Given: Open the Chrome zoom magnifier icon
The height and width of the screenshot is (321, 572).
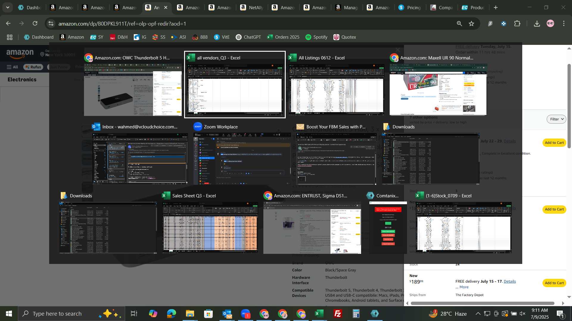Looking at the screenshot, I should [x=459, y=23].
